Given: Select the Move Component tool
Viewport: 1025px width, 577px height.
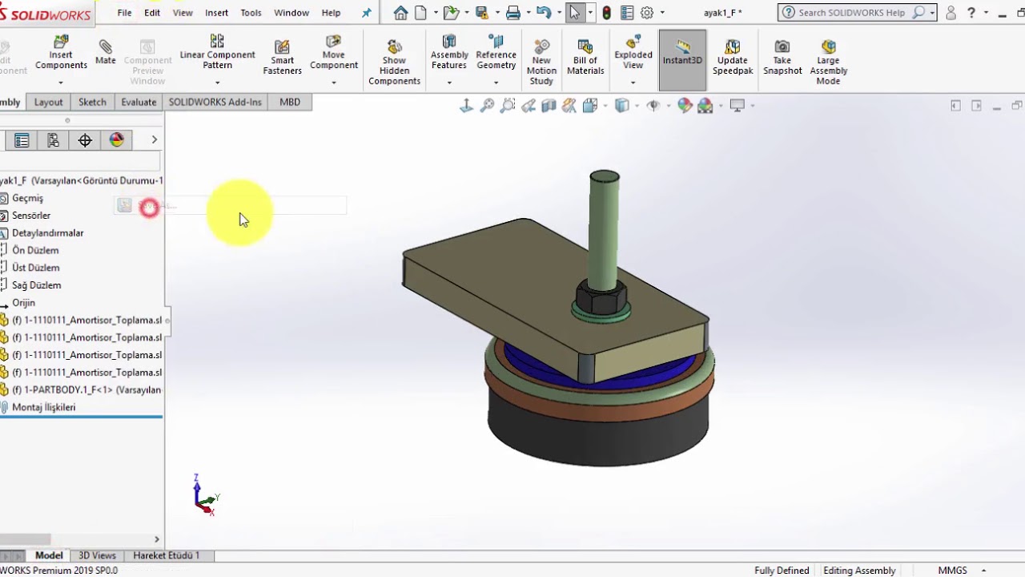Looking at the screenshot, I should pyautogui.click(x=334, y=53).
